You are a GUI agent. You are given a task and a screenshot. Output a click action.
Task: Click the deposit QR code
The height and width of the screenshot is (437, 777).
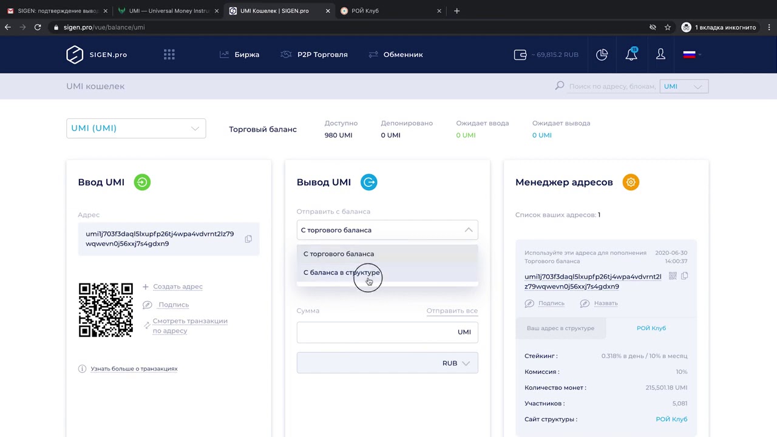click(x=106, y=310)
